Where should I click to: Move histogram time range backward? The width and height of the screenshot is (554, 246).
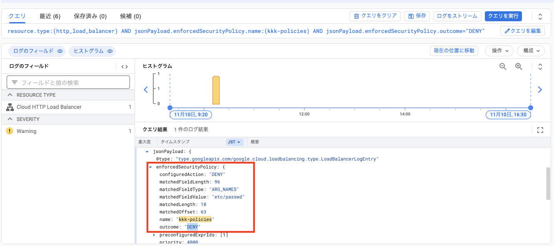coord(146,90)
